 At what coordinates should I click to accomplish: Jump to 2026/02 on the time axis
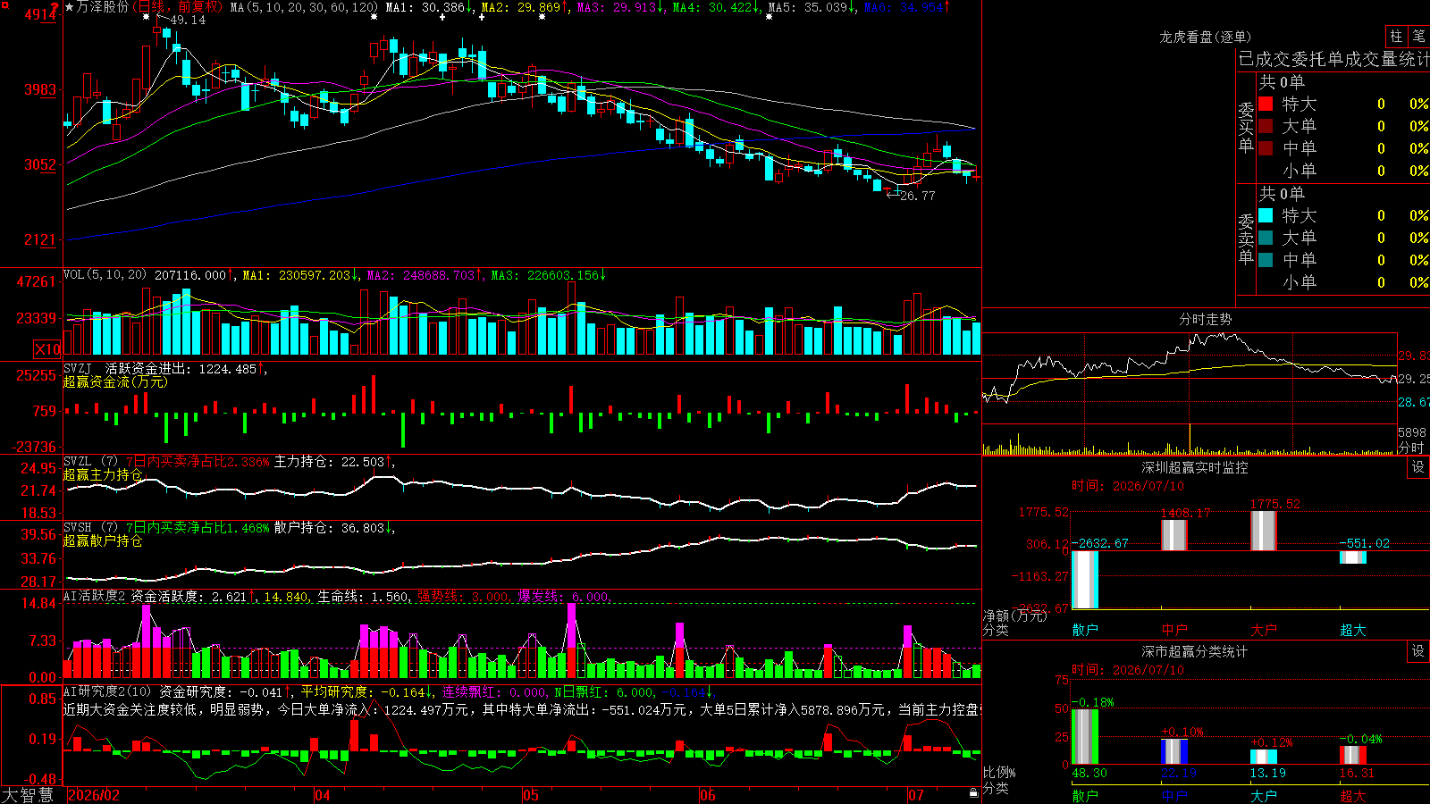click(94, 795)
